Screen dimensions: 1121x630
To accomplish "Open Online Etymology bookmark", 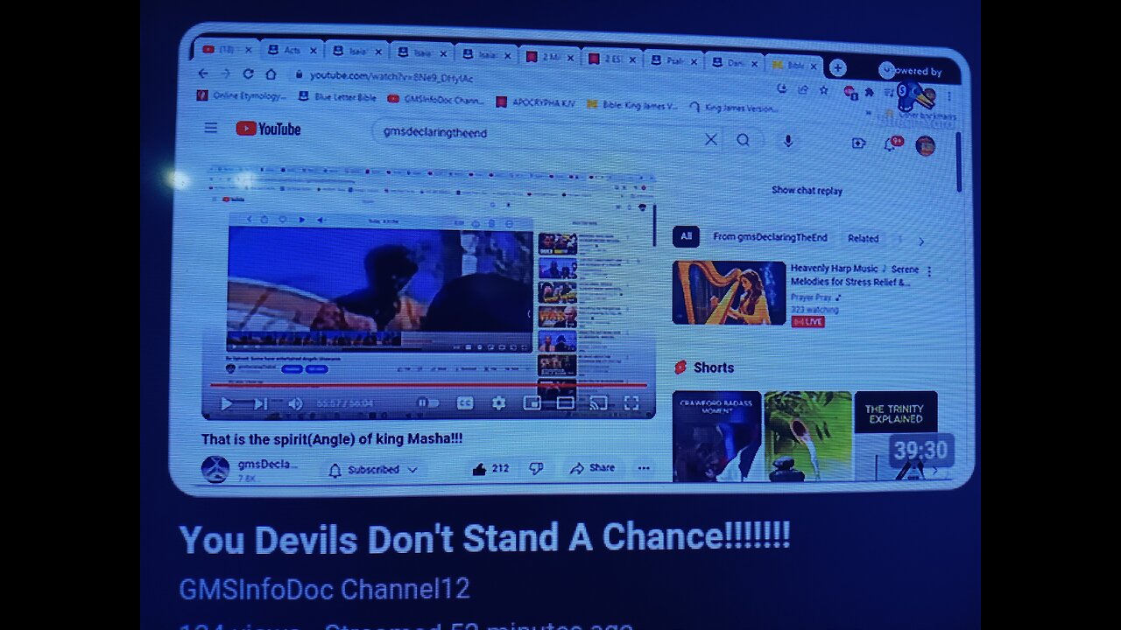I will pos(242,96).
